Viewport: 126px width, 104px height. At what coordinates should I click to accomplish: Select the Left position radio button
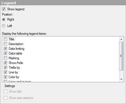(4, 26)
